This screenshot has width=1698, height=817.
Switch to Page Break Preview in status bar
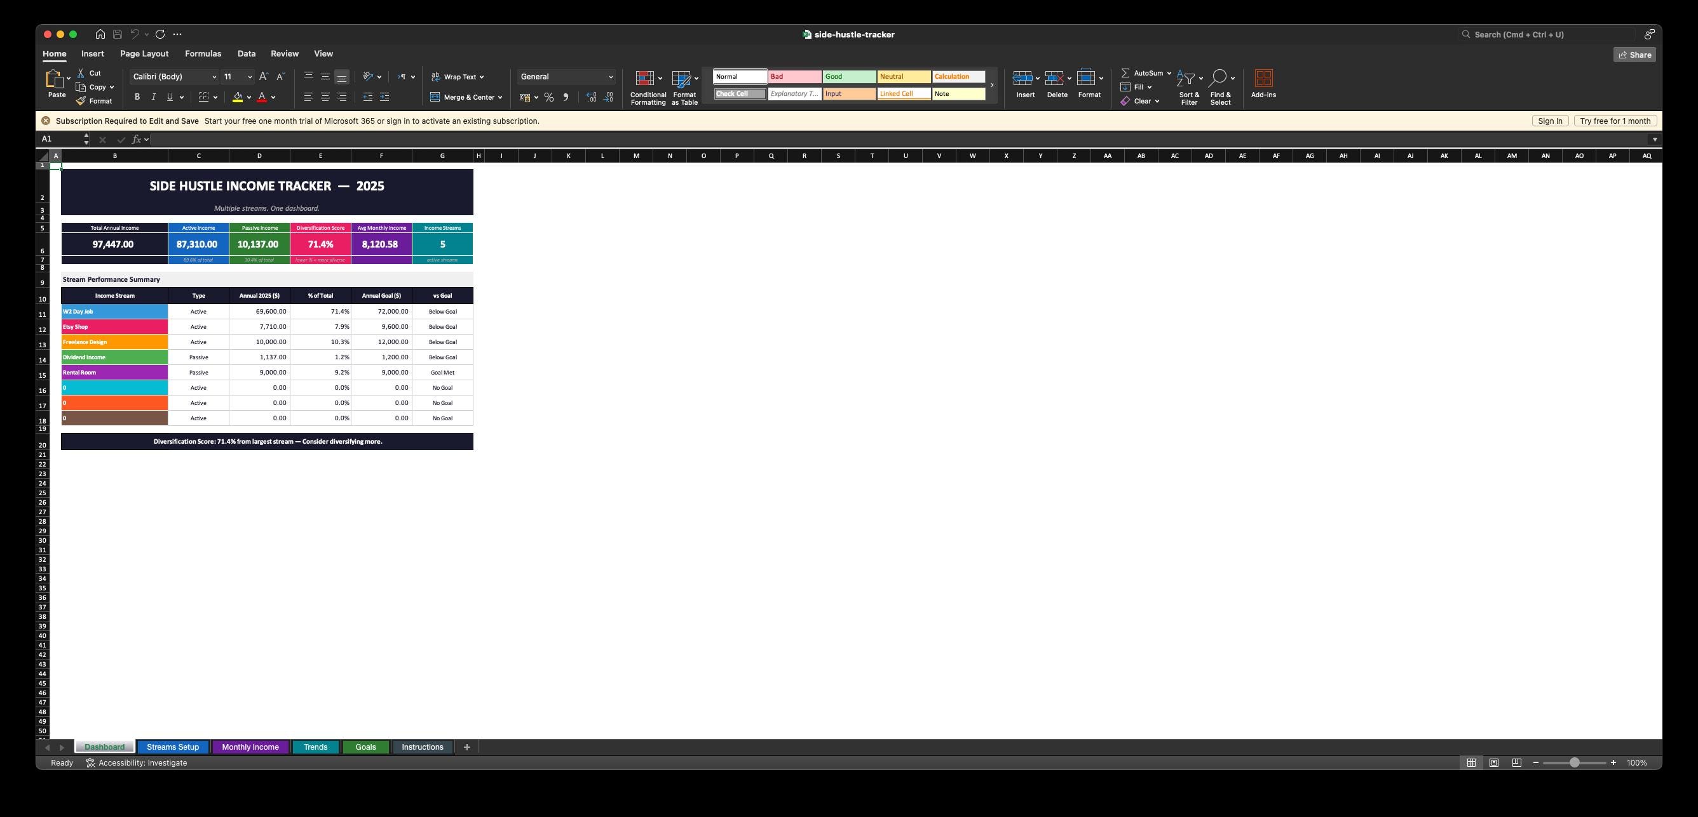[1516, 762]
